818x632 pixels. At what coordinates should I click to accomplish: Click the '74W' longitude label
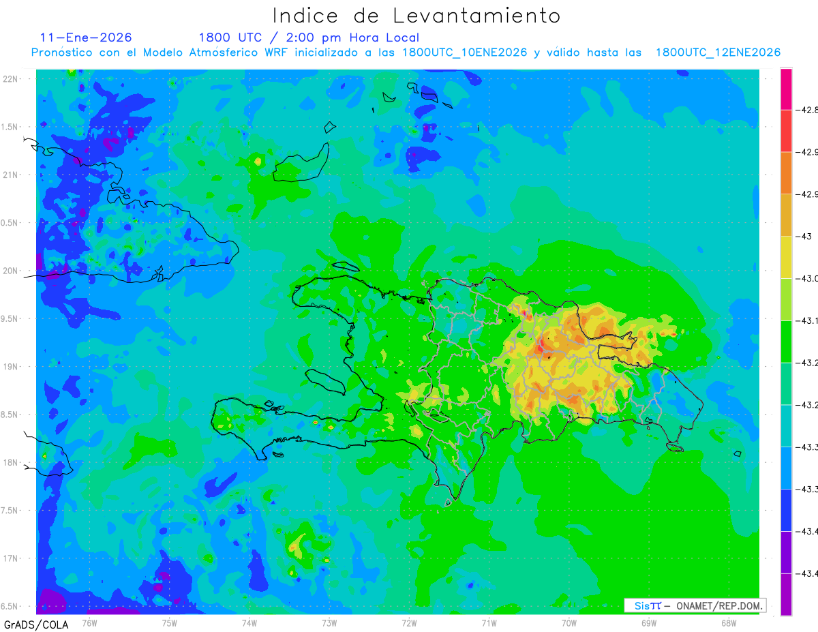(x=249, y=622)
